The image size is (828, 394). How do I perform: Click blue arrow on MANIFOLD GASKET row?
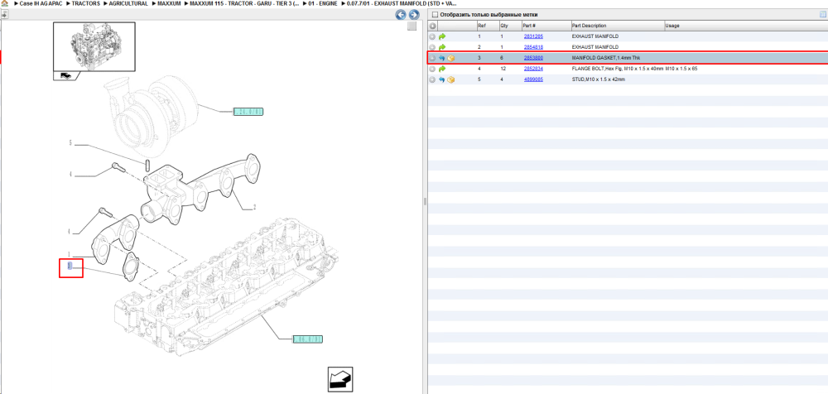(x=442, y=58)
